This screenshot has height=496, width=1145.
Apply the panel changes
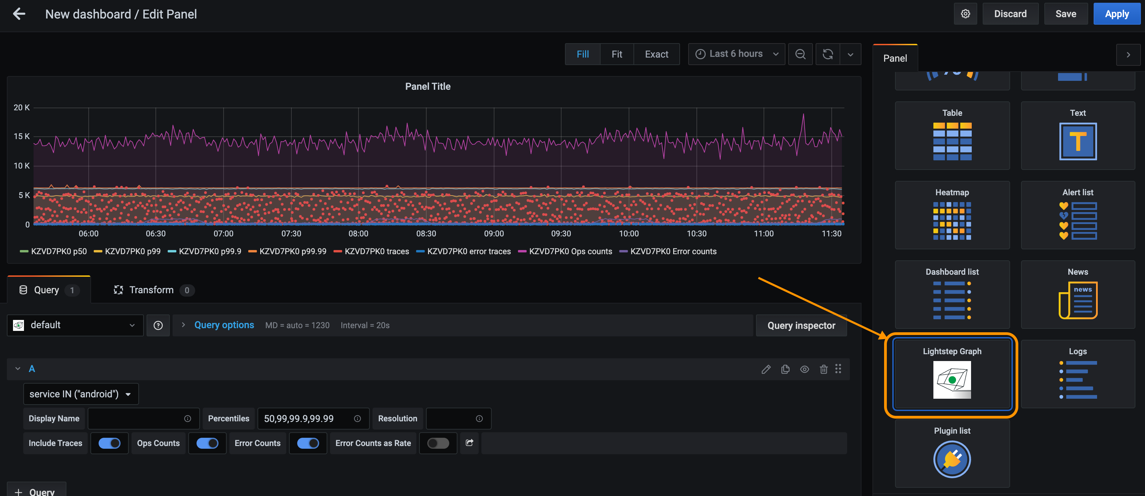tap(1117, 13)
